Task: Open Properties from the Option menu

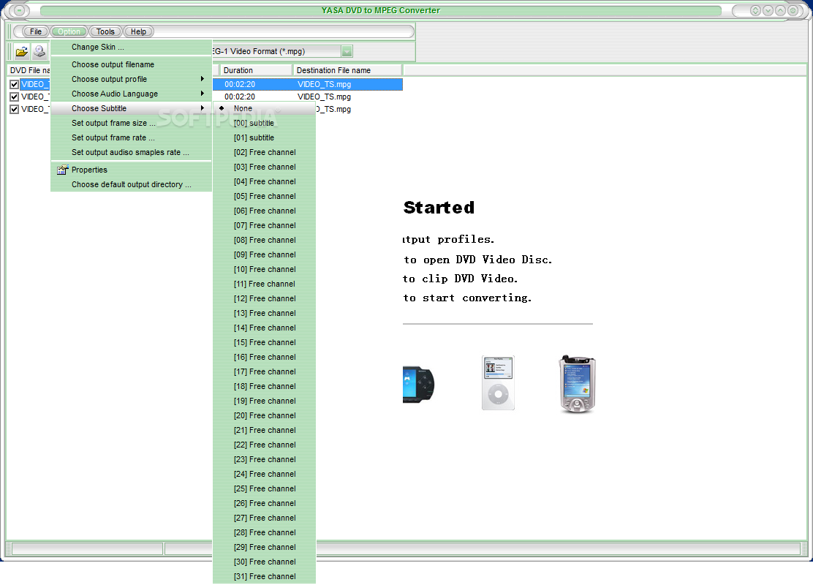Action: 131,170
